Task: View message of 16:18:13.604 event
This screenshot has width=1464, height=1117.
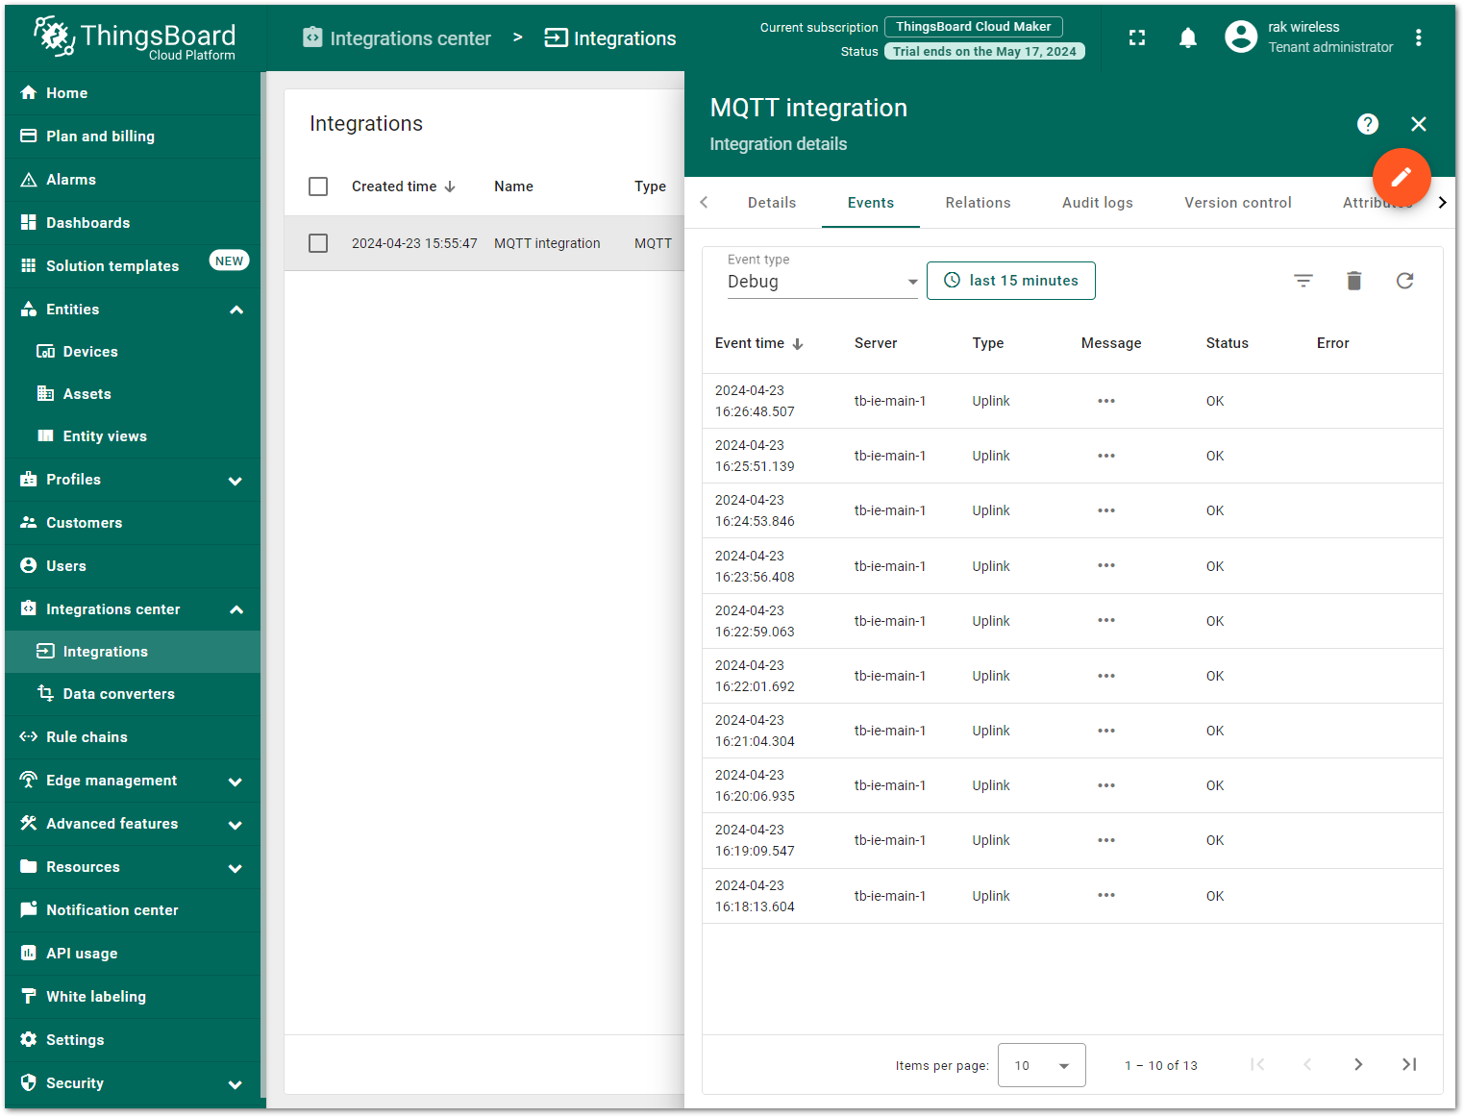Action: coord(1106,895)
